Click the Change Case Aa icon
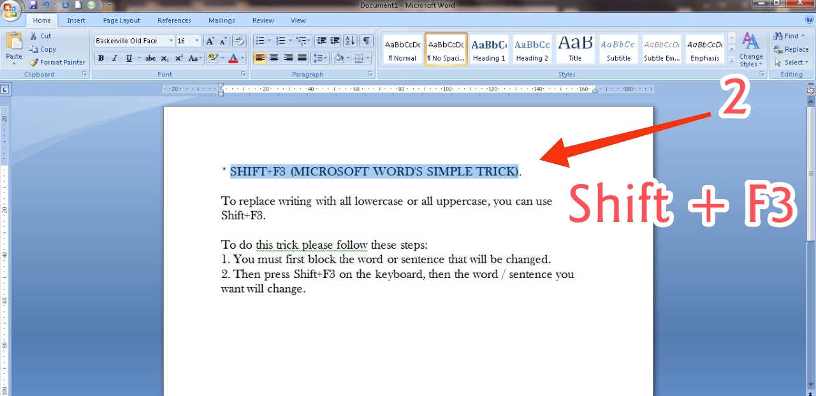Viewport: 816px width, 396px height. [x=193, y=58]
